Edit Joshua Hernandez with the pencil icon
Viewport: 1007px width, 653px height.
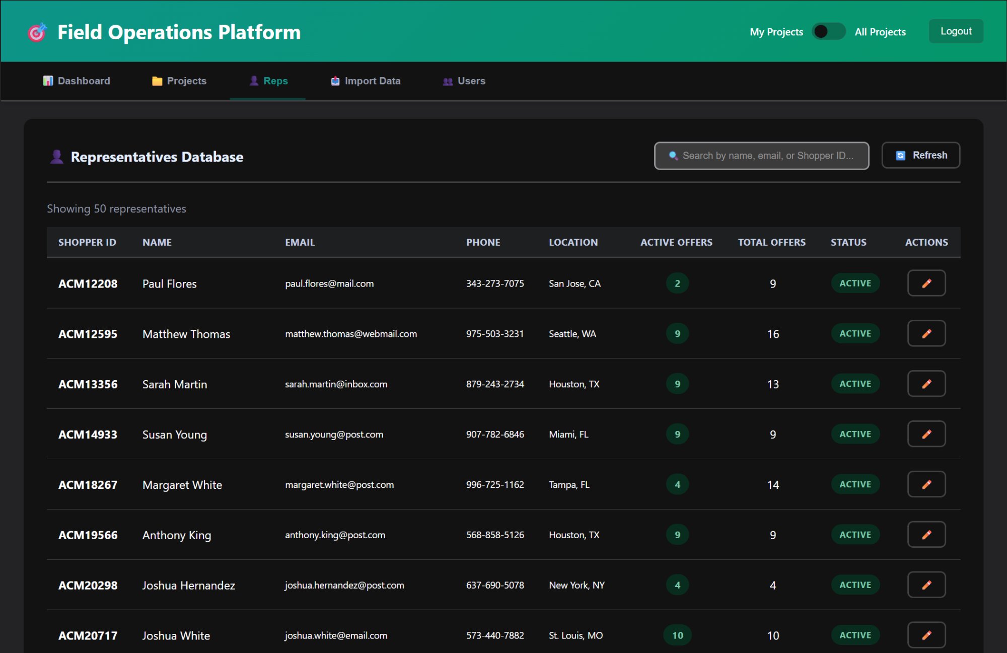[926, 585]
